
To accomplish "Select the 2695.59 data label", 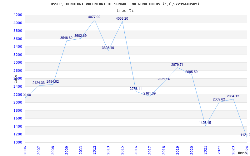I will coord(191,72).
